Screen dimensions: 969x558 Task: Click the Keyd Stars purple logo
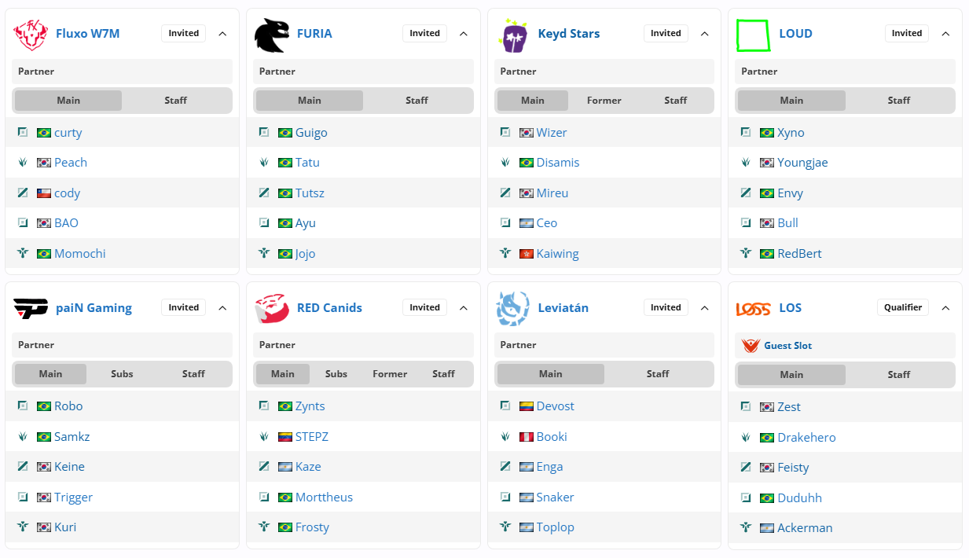(x=514, y=35)
